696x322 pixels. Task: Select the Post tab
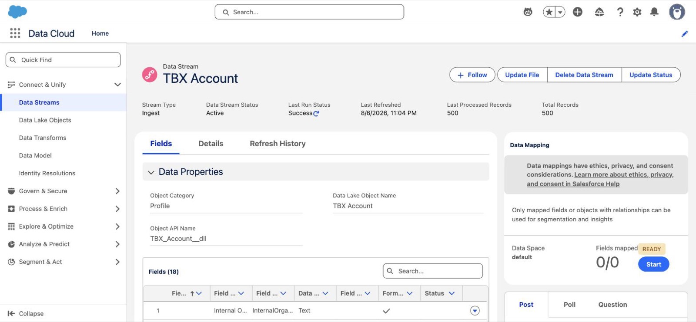coord(526,305)
